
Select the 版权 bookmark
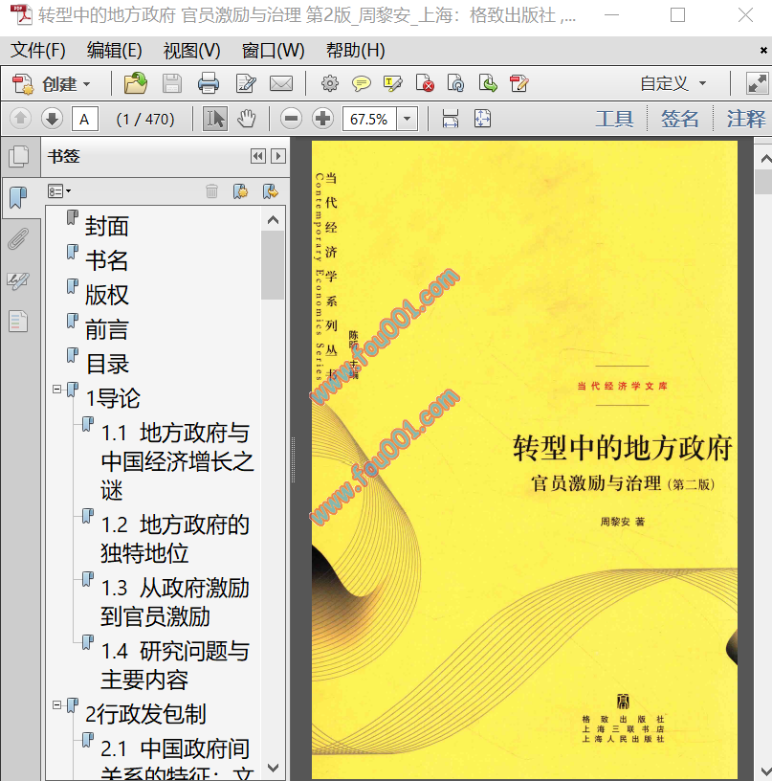[107, 295]
